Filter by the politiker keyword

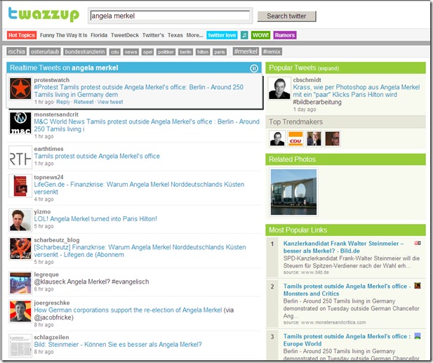pyautogui.click(x=166, y=52)
